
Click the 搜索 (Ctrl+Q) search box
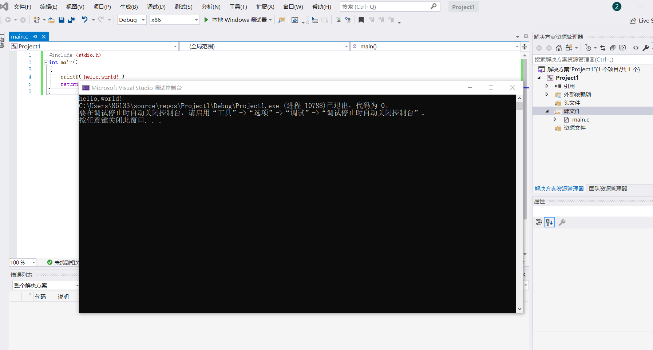389,7
